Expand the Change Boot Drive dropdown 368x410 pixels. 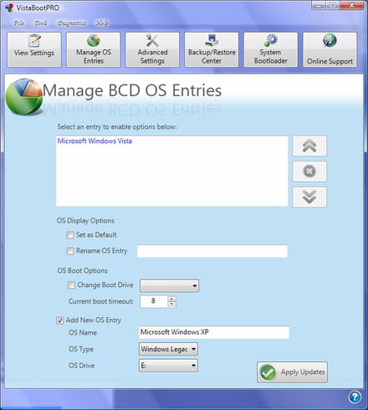point(170,285)
